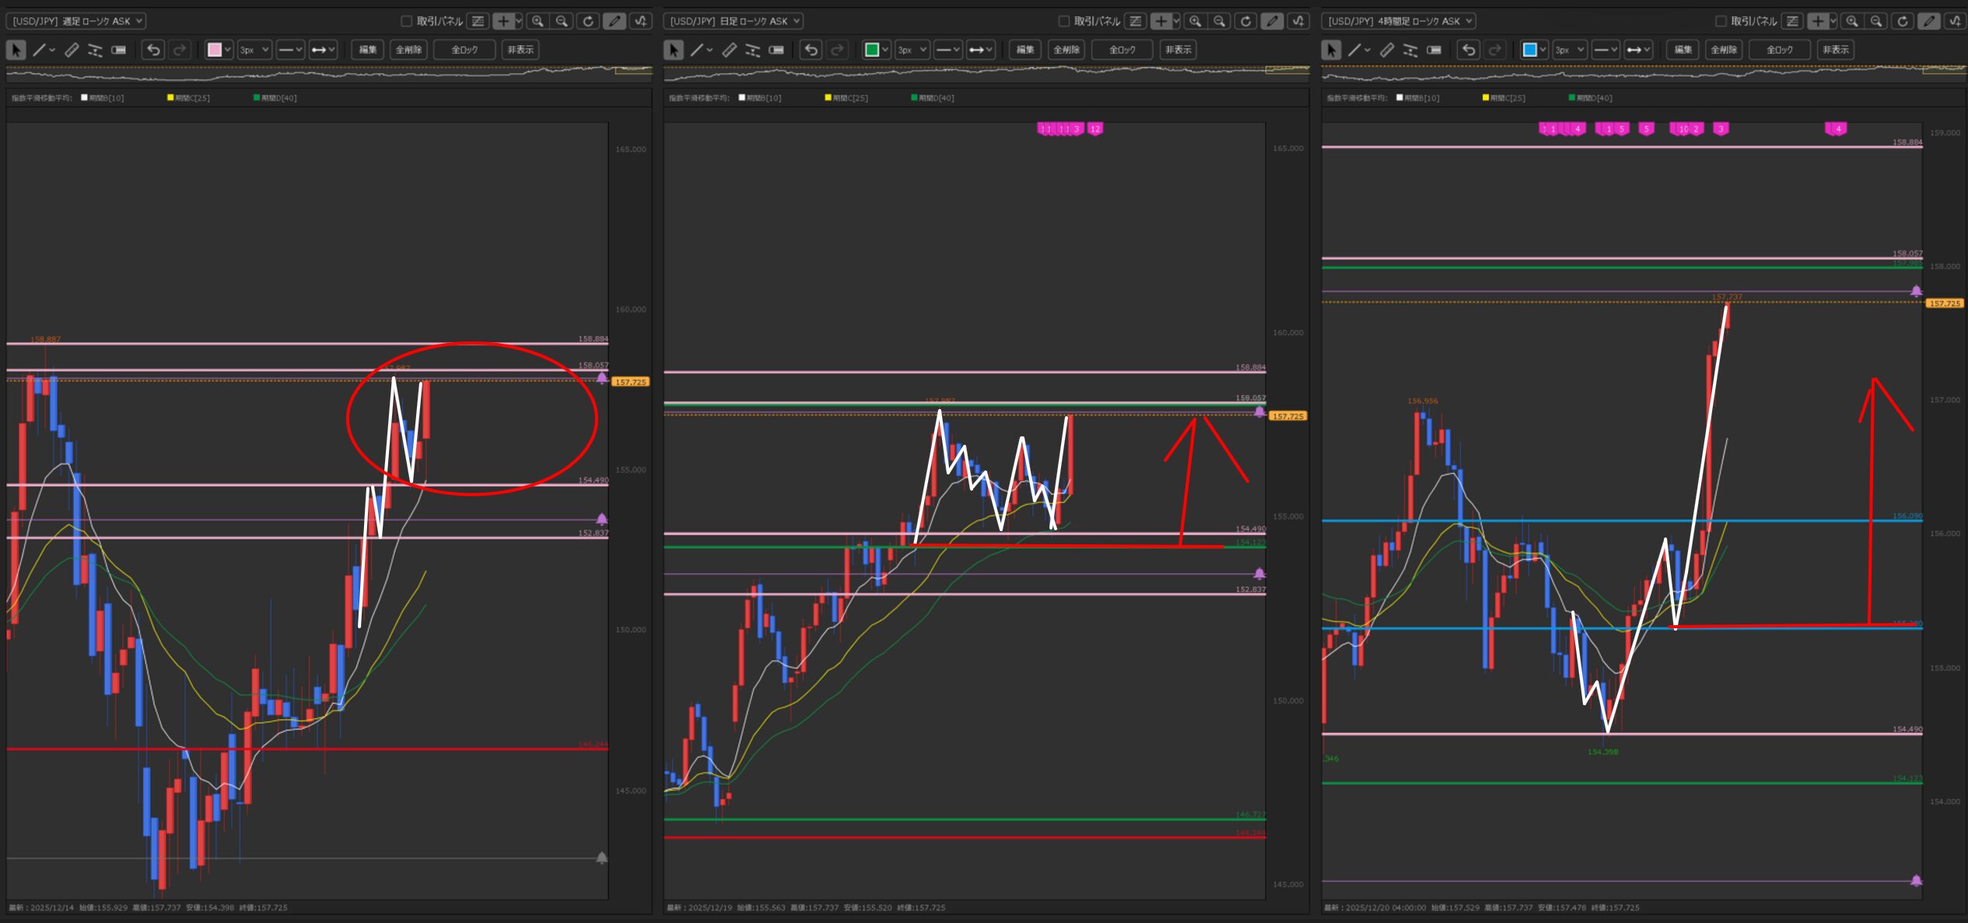Zoom in on the weekly chart
This screenshot has width=1968, height=923.
click(538, 21)
